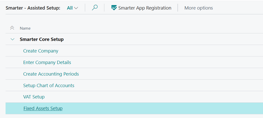Click the Smarter - Assisted Setup: caption
Image resolution: width=263 pixels, height=118 pixels.
tap(33, 8)
